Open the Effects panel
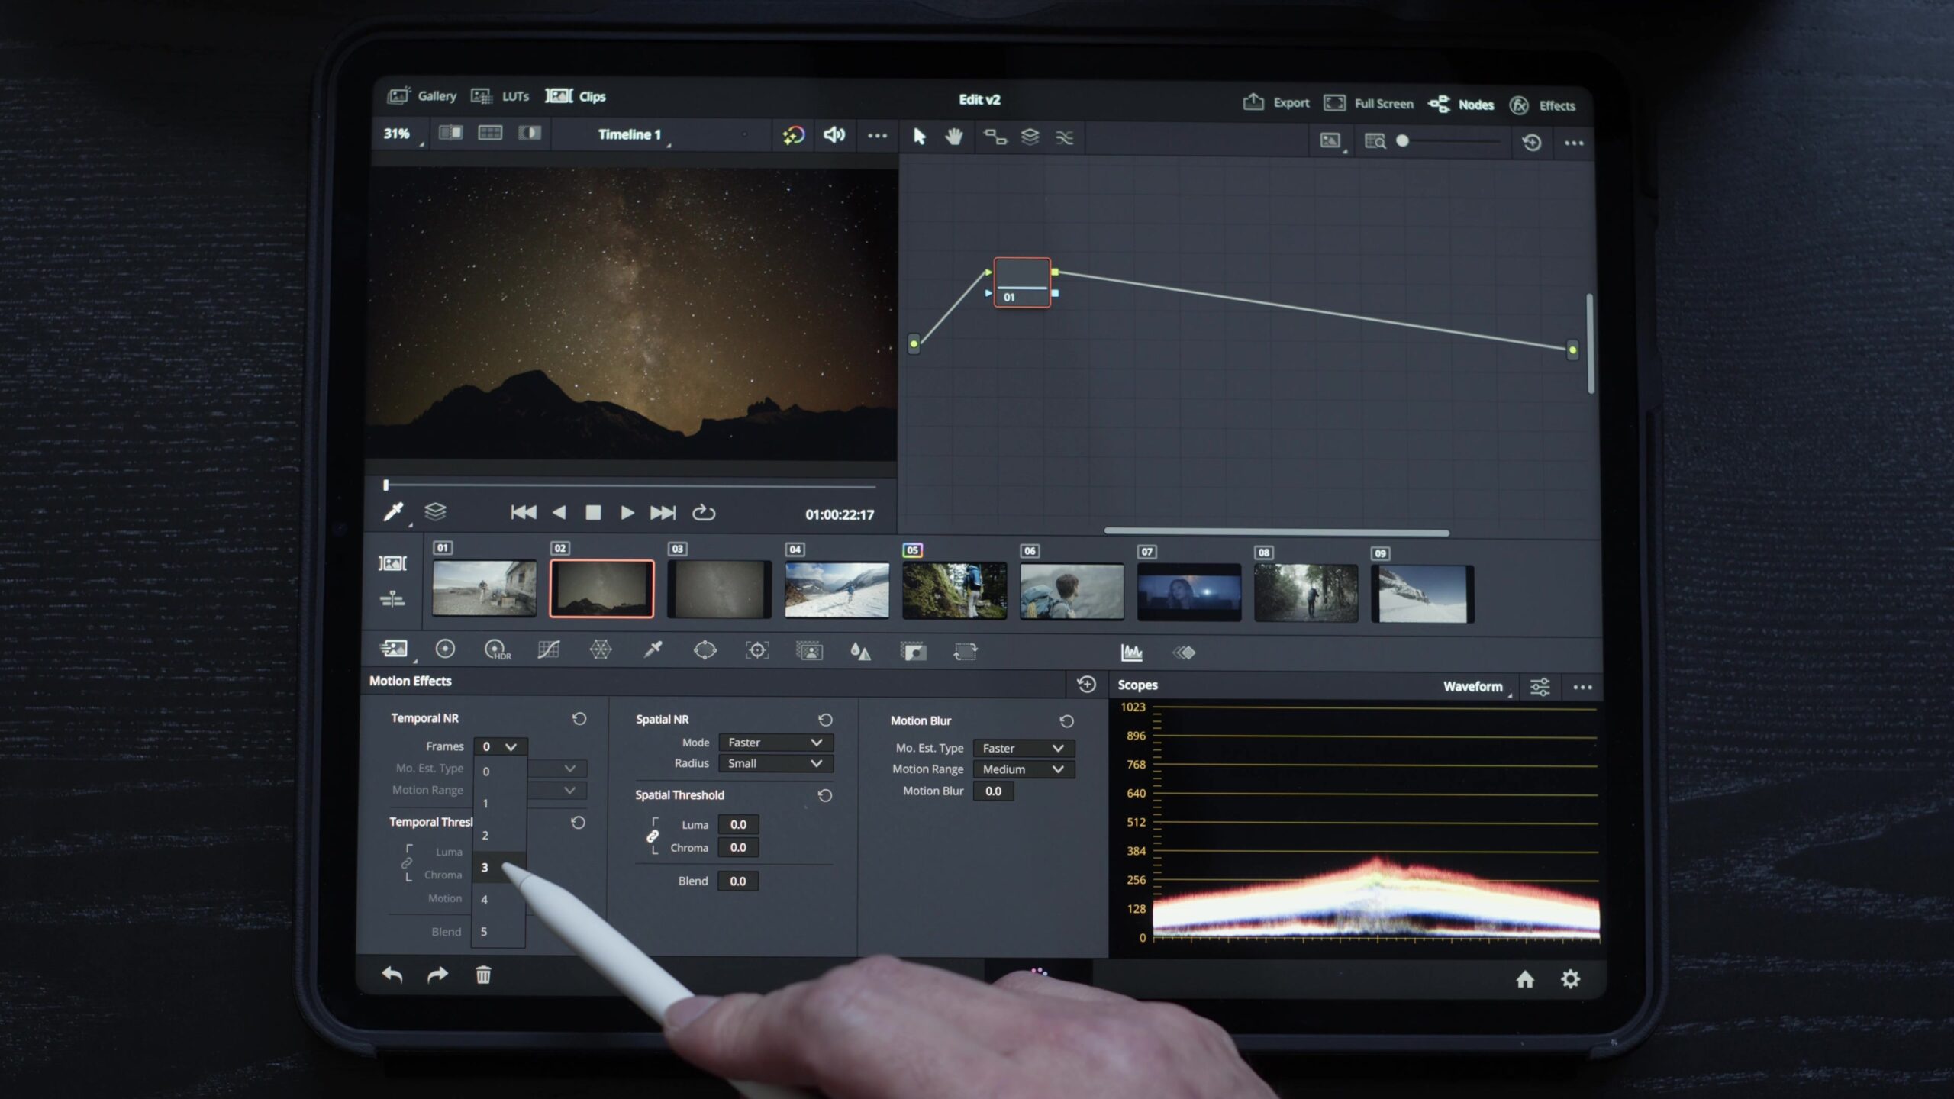This screenshot has width=1954, height=1099. coord(1543,105)
